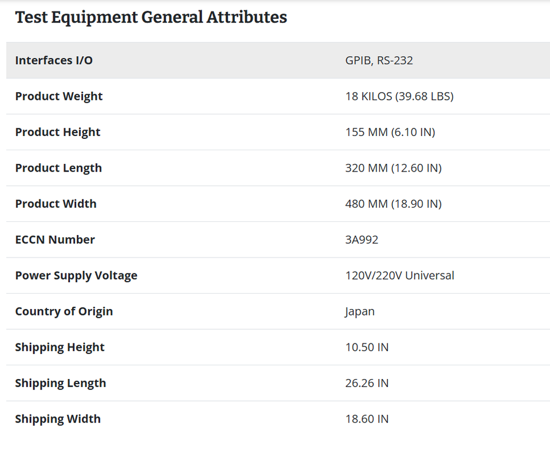Click the Japan country value
The image size is (550, 449).
pyautogui.click(x=360, y=312)
